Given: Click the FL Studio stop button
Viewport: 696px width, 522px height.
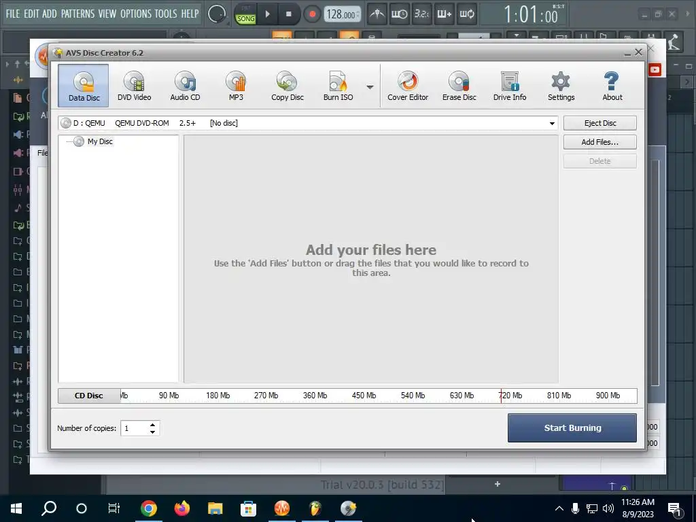Looking at the screenshot, I should tap(288, 14).
